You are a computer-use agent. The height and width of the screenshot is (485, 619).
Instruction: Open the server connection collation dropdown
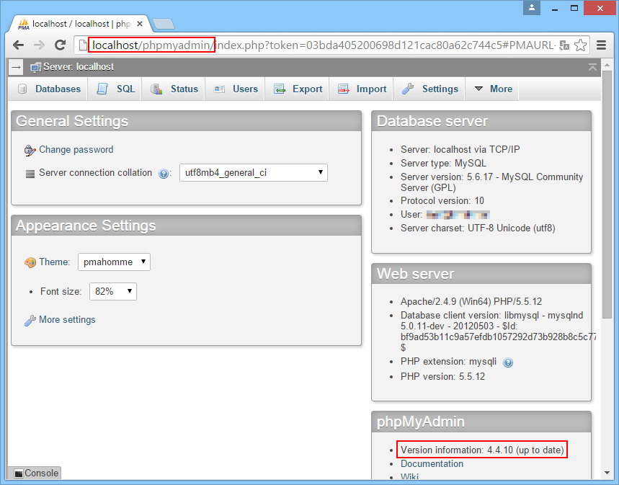click(x=254, y=172)
